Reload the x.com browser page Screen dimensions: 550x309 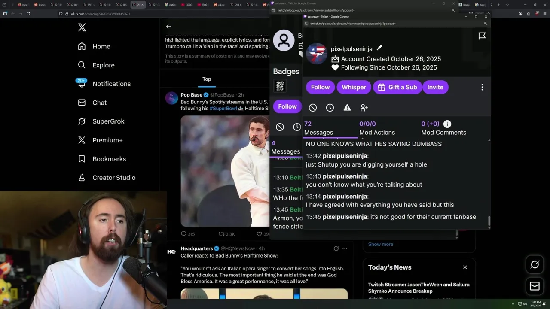28,14
